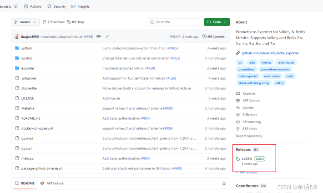
Task: Open pull request #955 link
Action: point(175,58)
